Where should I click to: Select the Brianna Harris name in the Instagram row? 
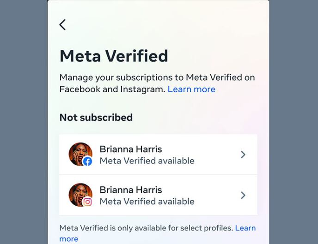(130, 190)
